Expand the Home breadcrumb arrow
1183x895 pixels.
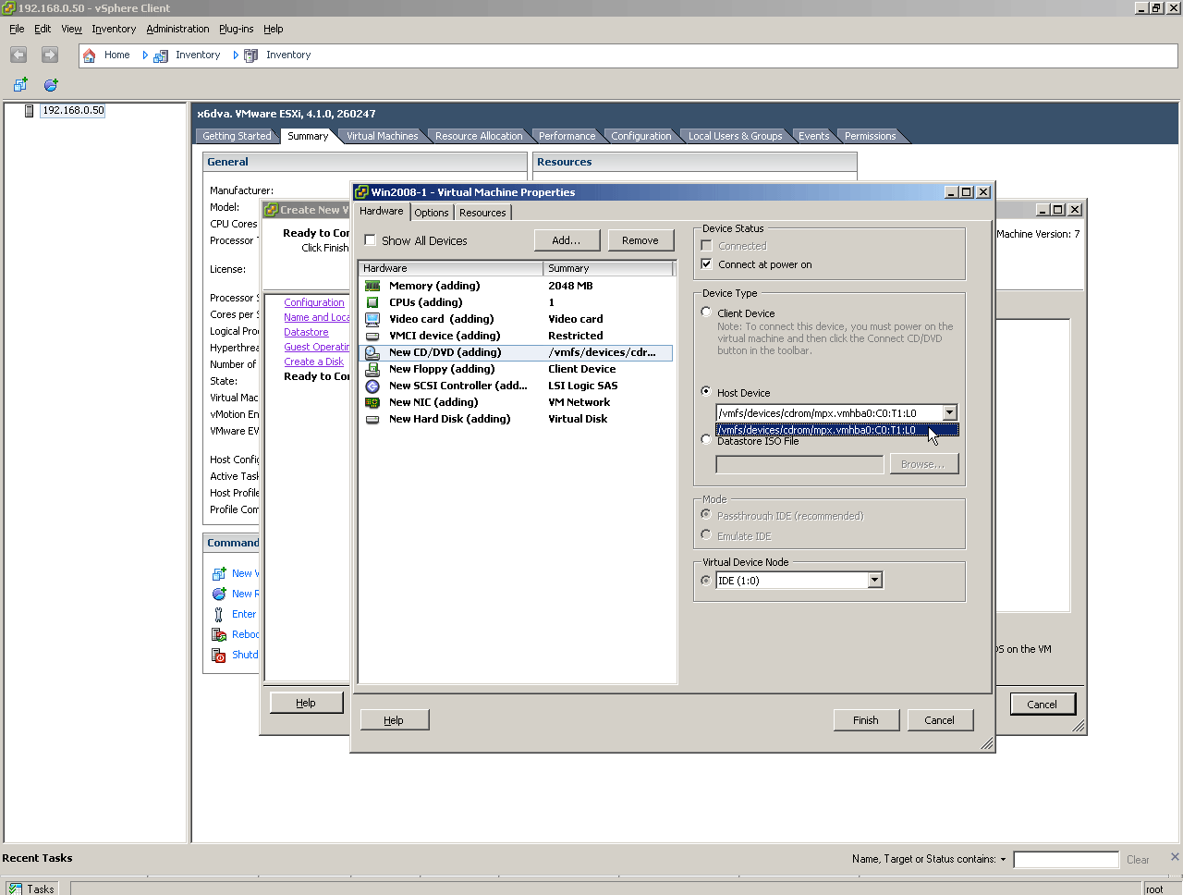[x=145, y=55]
